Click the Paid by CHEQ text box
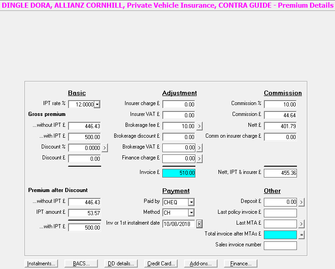335x269 pixels. click(x=175, y=202)
